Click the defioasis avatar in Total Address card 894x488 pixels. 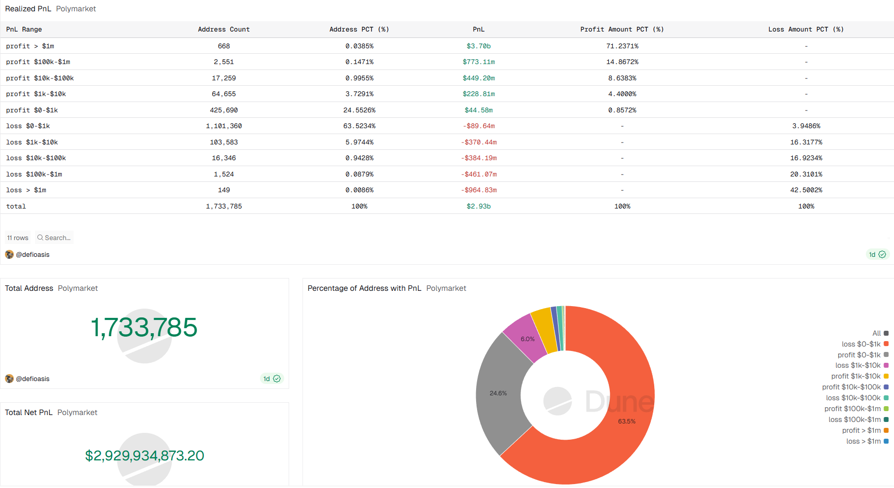9,379
